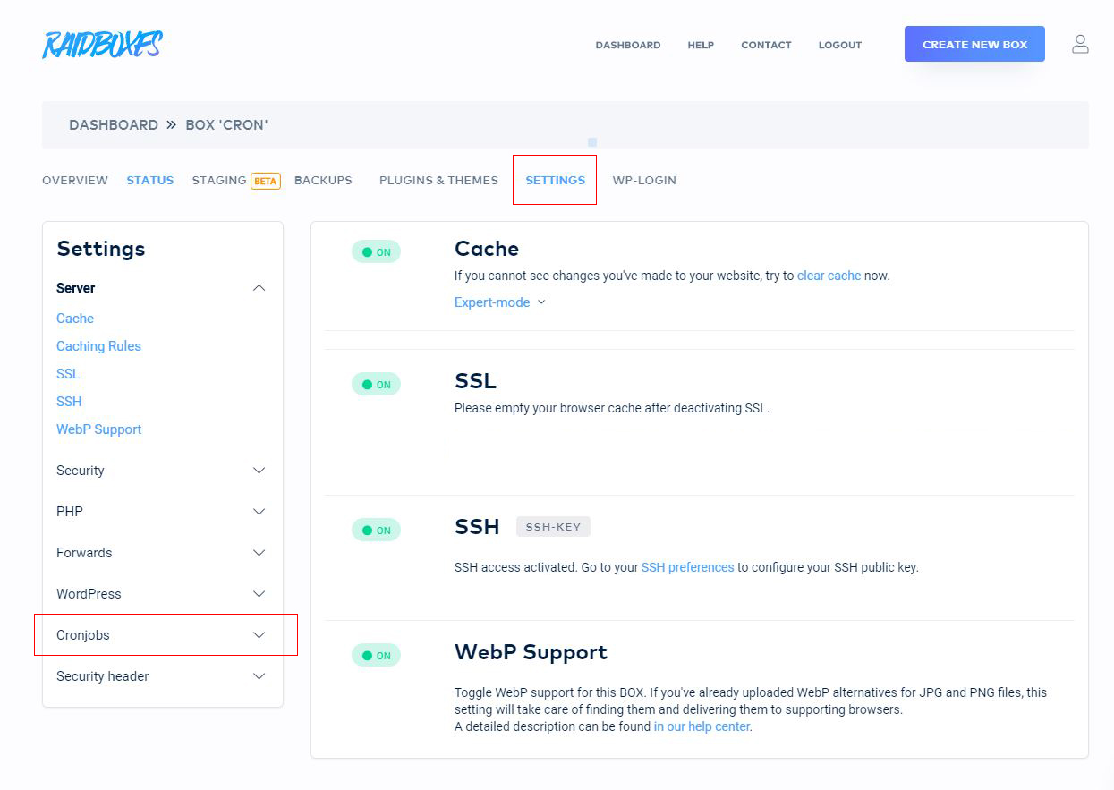Click the BETA badge next to Staging
This screenshot has width=1114, height=790.
pyautogui.click(x=266, y=181)
